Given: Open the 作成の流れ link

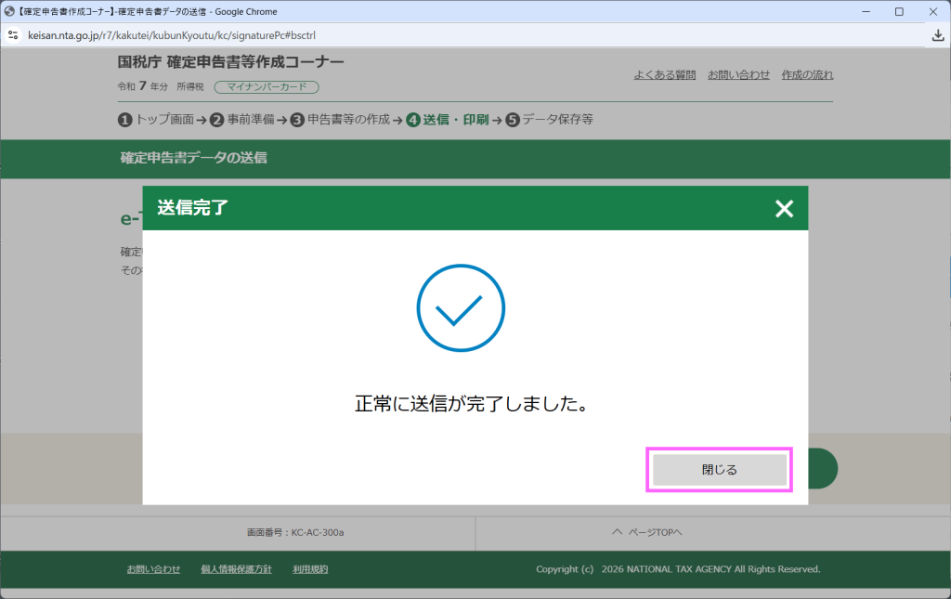Looking at the screenshot, I should point(807,75).
